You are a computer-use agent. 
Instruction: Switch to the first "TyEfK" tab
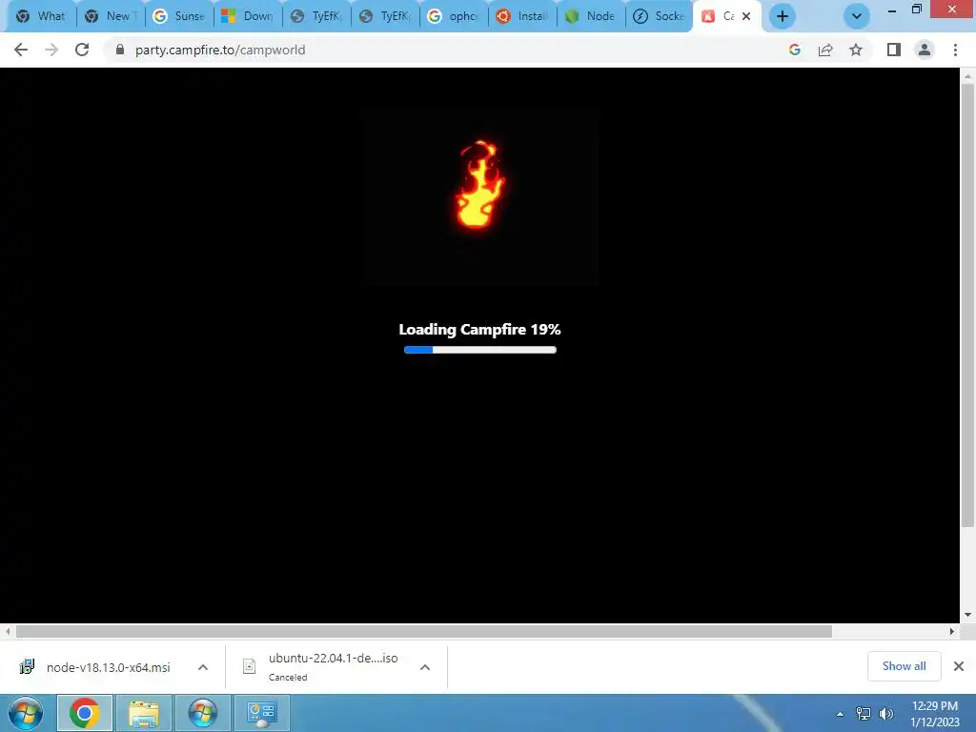click(x=316, y=16)
